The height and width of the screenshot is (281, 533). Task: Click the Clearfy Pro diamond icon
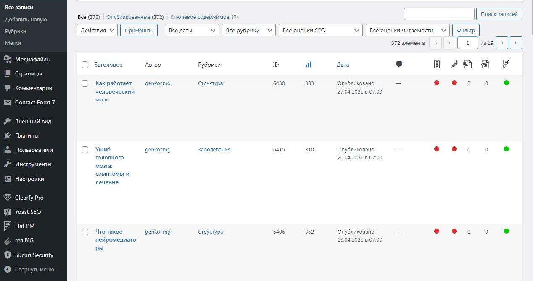[7, 198]
